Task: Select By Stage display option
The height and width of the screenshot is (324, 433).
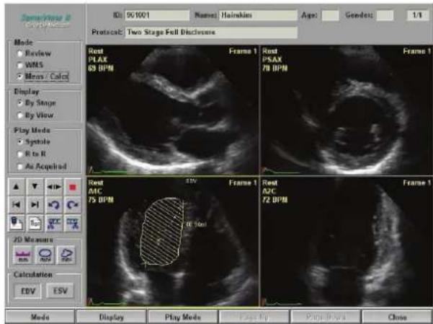Action: pos(20,103)
